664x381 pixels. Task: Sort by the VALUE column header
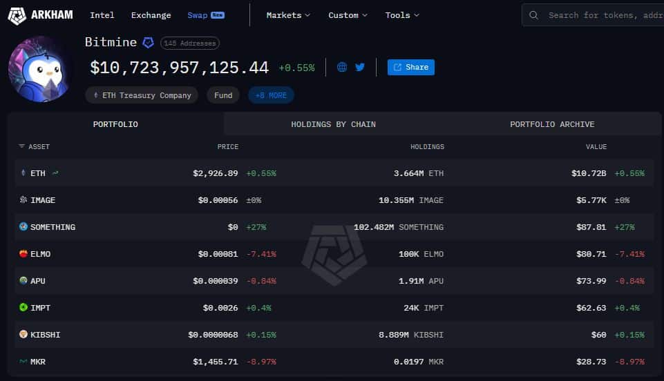pos(596,147)
